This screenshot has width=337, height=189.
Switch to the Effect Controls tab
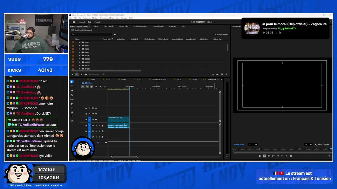(108, 26)
